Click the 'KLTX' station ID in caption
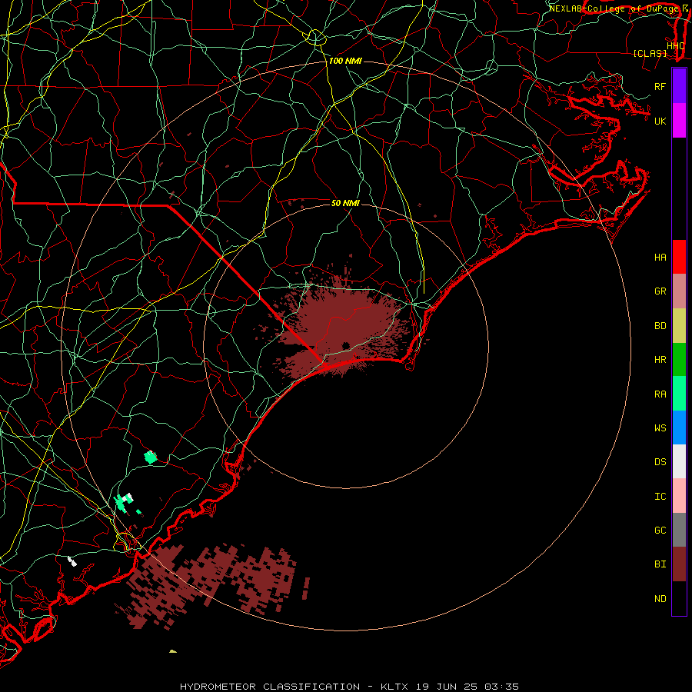This screenshot has height=692, width=692. click(x=394, y=687)
